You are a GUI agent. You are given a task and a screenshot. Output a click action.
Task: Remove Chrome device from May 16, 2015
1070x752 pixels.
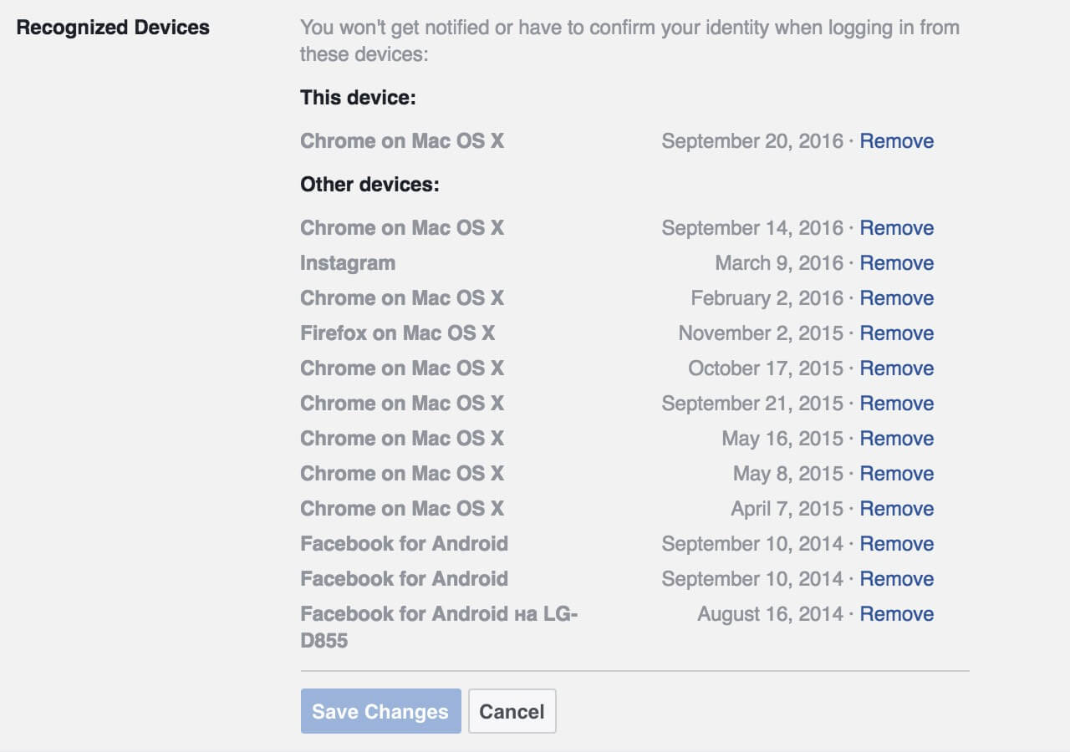pyautogui.click(x=896, y=439)
